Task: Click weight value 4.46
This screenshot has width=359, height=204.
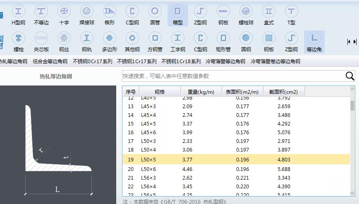Action: click(x=187, y=169)
